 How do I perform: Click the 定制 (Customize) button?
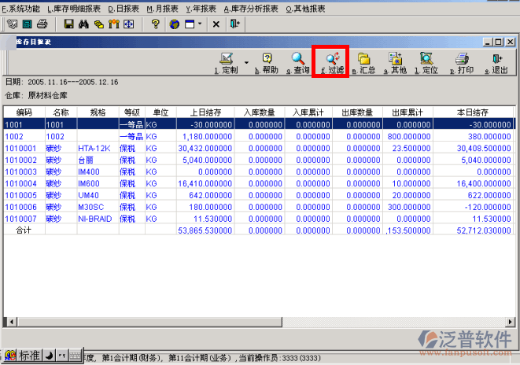[227, 62]
